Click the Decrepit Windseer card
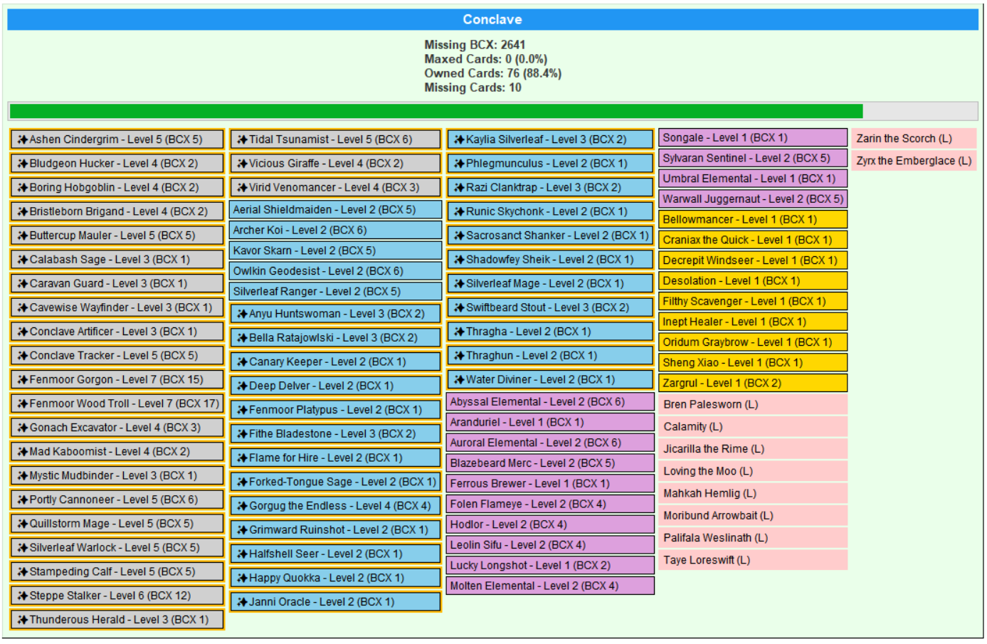Viewport: 987px width, 644px height. tap(754, 261)
